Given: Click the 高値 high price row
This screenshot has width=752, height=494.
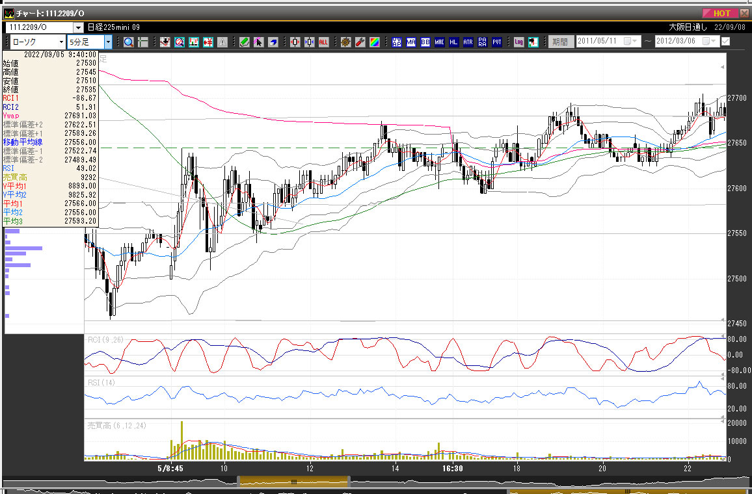Looking at the screenshot, I should click(50, 72).
